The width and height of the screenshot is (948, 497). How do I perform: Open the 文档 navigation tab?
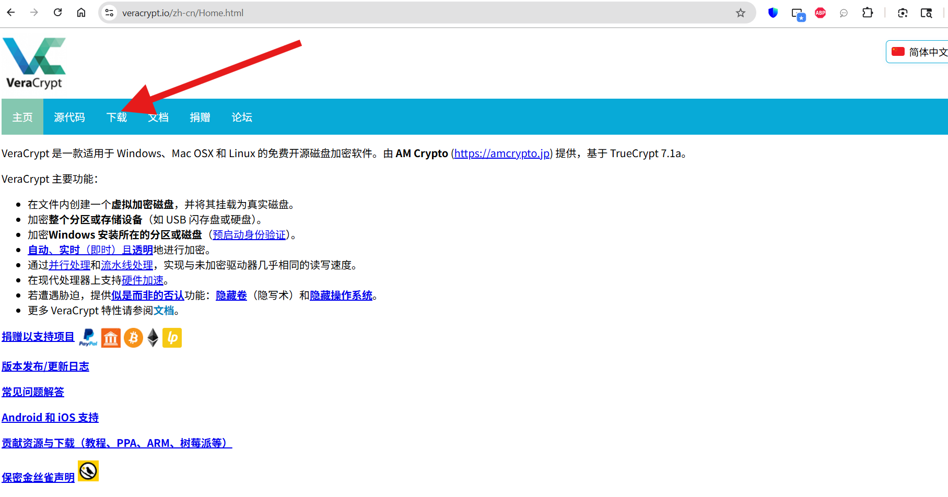pos(158,117)
